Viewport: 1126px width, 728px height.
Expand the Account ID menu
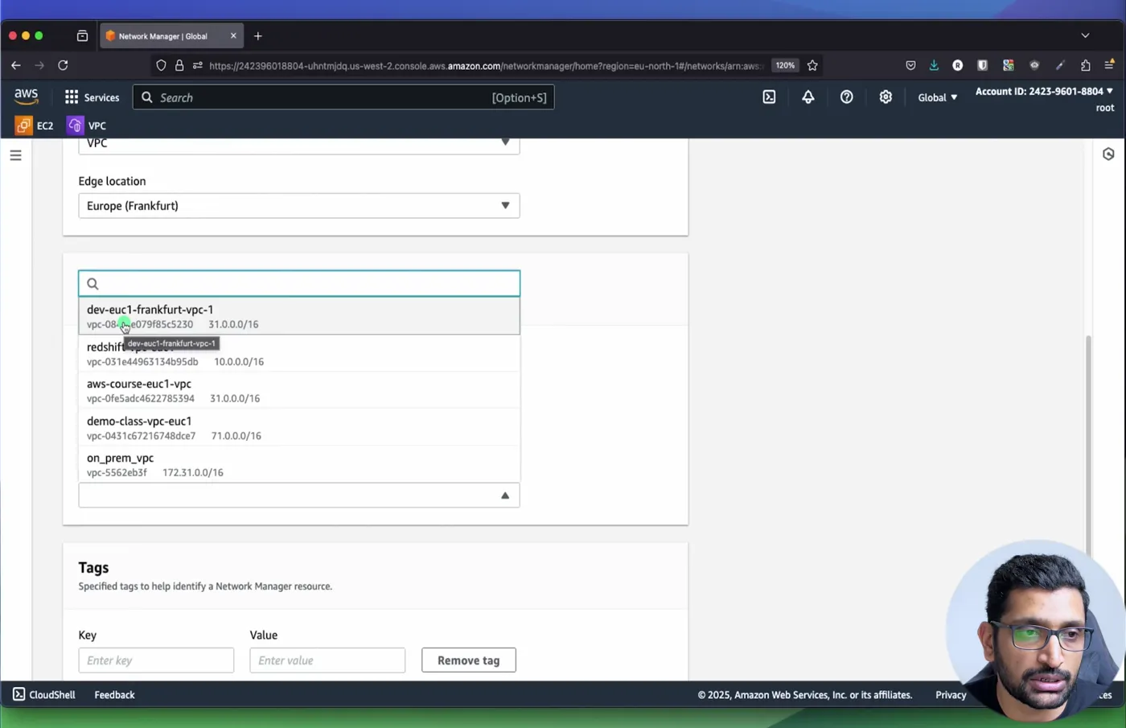tap(1044, 91)
